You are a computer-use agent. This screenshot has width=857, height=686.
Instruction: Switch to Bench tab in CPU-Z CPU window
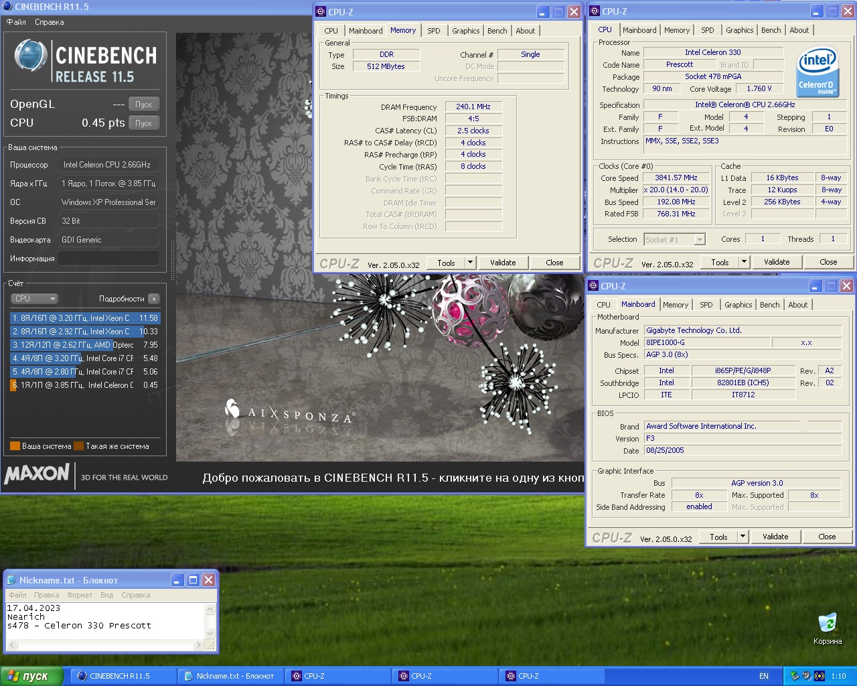coord(771,30)
